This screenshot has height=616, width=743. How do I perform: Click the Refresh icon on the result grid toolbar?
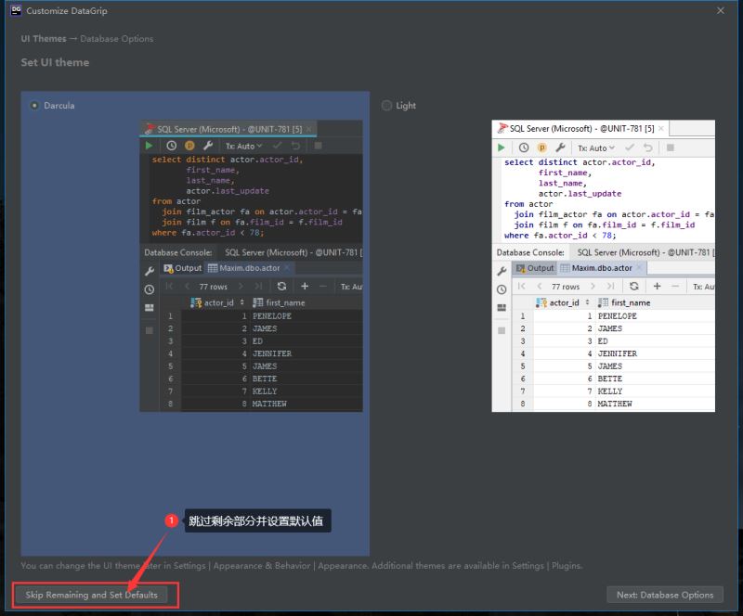click(282, 286)
